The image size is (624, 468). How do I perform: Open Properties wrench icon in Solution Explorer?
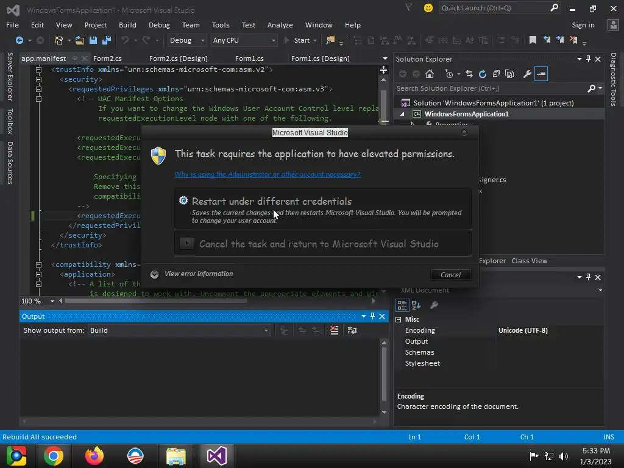527,74
